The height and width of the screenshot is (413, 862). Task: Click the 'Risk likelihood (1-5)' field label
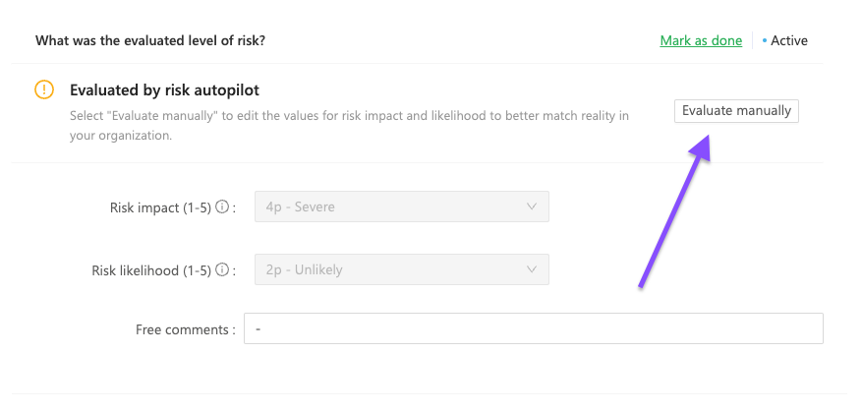151,270
